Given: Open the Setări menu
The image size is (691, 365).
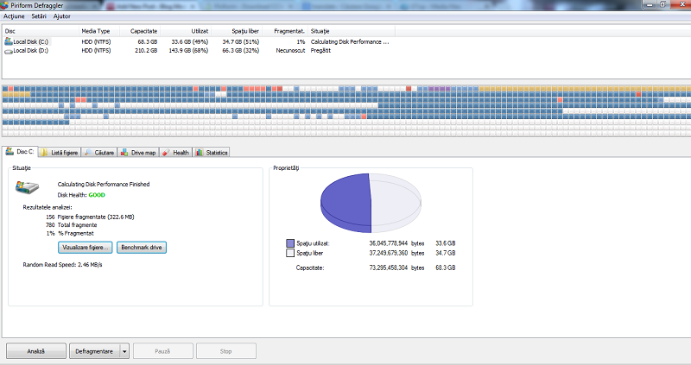Looking at the screenshot, I should pos(39,16).
